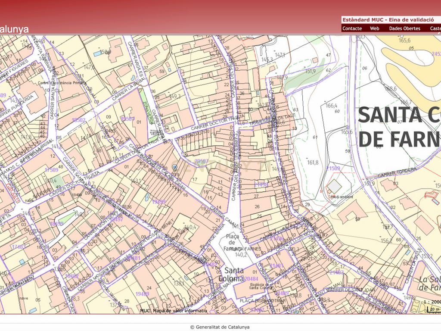Click the large SANTA COLOMA DE FARNERS title

pyautogui.click(x=399, y=127)
